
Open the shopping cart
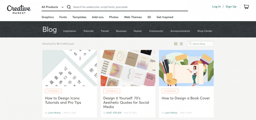[246, 7]
